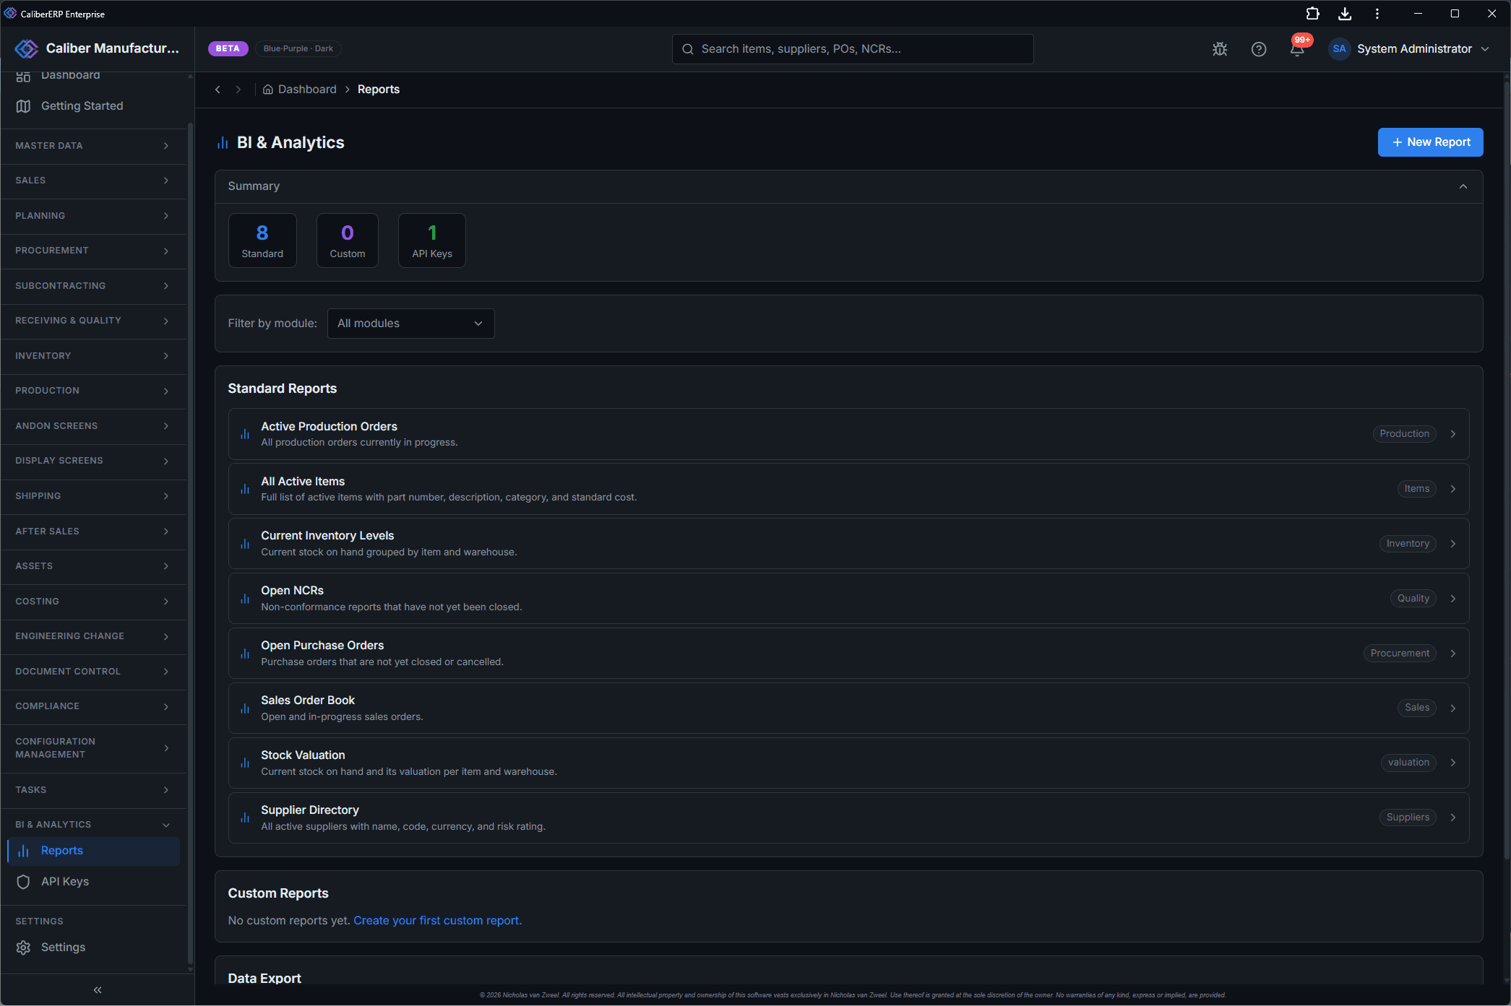The image size is (1511, 1006).
Task: Click the Custom reports summary card
Action: tap(348, 240)
